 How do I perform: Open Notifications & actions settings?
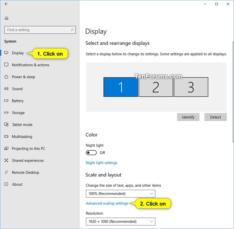point(31,65)
